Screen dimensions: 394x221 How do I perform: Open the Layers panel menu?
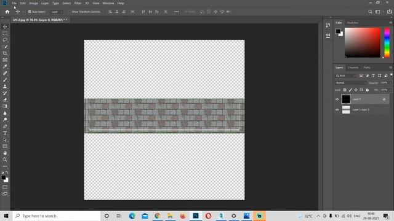[x=390, y=68]
